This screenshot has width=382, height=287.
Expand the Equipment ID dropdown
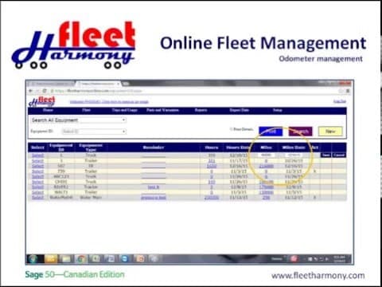94,132
